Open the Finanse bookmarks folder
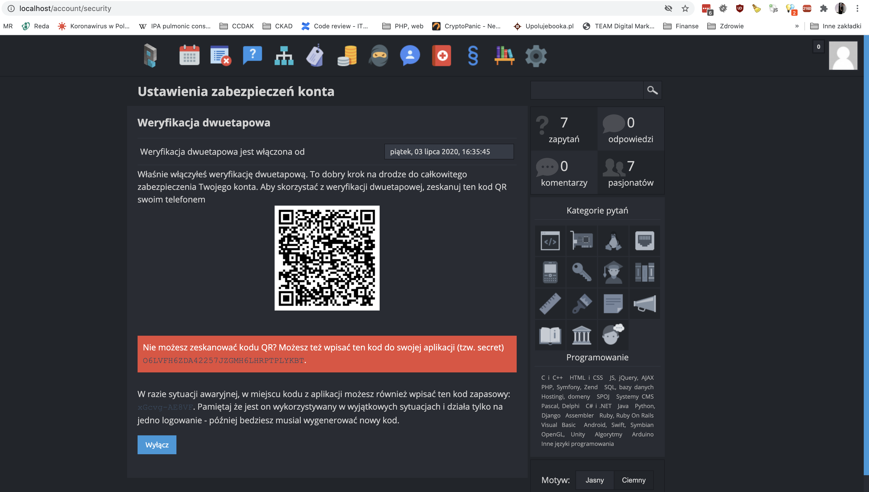This screenshot has width=869, height=492. [x=680, y=26]
